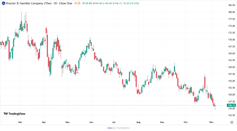This screenshot has width=237, height=131.
Task: Click the 160.00 price axis label
Action: click(231, 67)
